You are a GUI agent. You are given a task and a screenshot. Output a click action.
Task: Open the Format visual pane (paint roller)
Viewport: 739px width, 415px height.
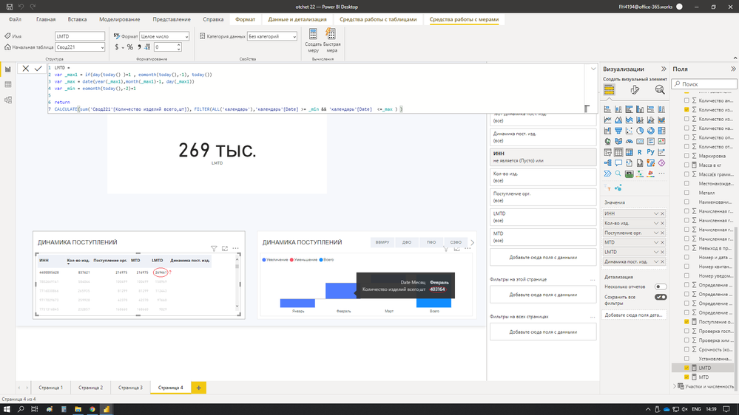click(635, 90)
